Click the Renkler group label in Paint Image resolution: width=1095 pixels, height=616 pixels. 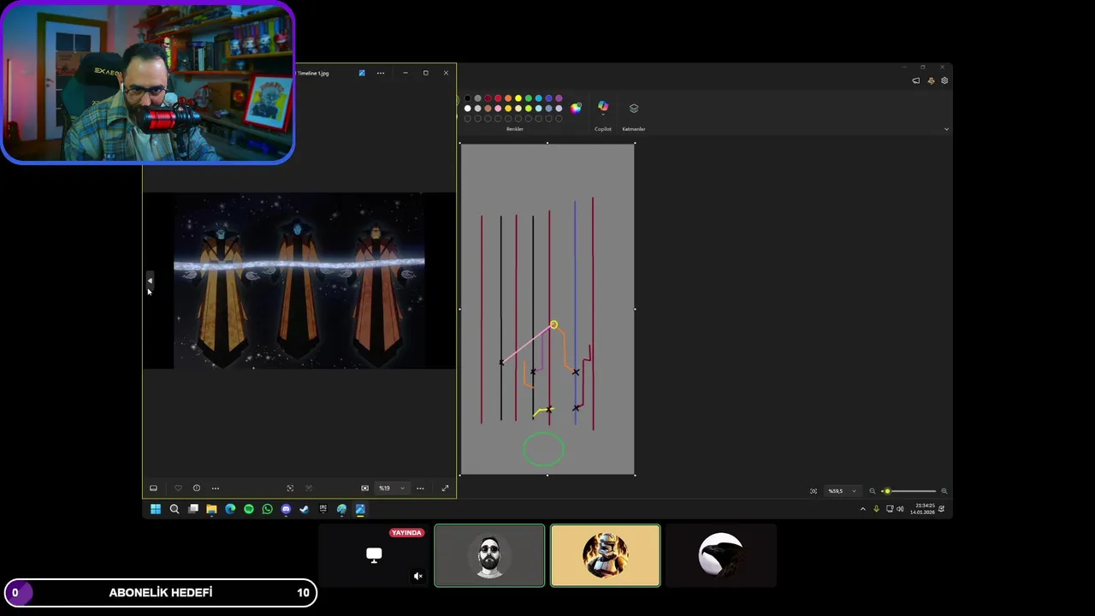click(514, 129)
